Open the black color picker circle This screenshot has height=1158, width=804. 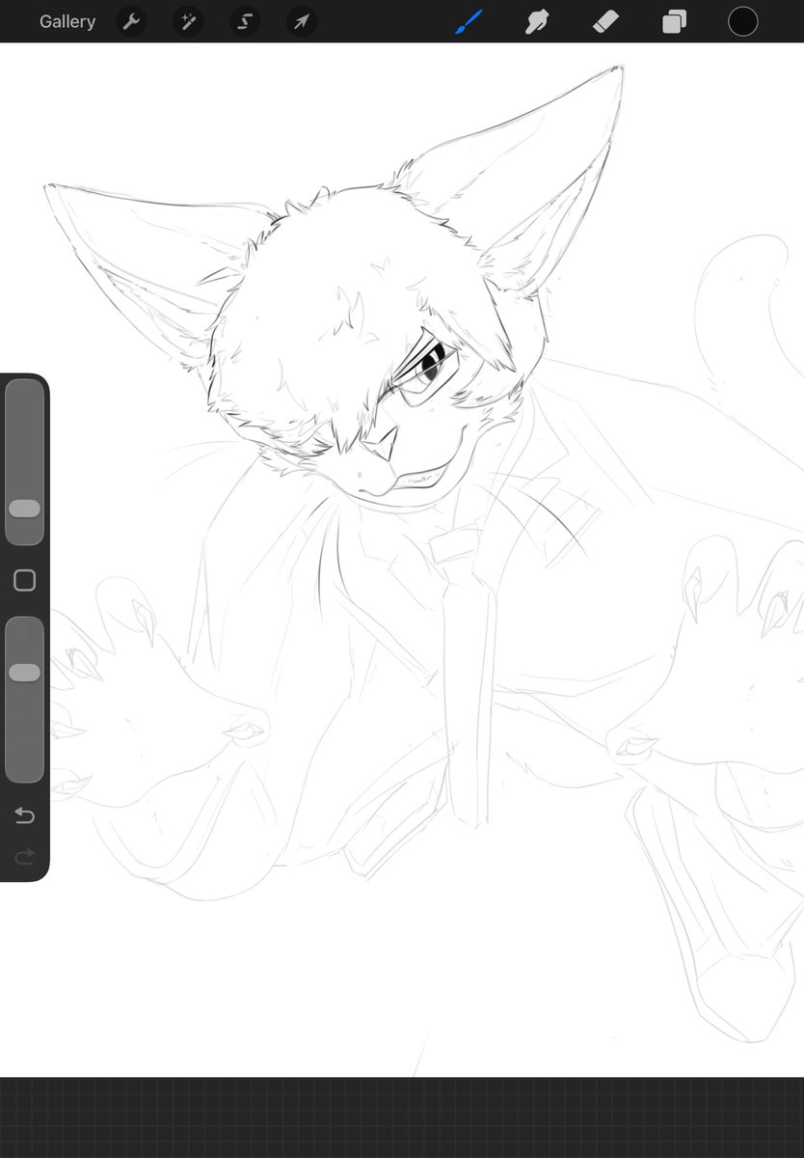point(742,21)
